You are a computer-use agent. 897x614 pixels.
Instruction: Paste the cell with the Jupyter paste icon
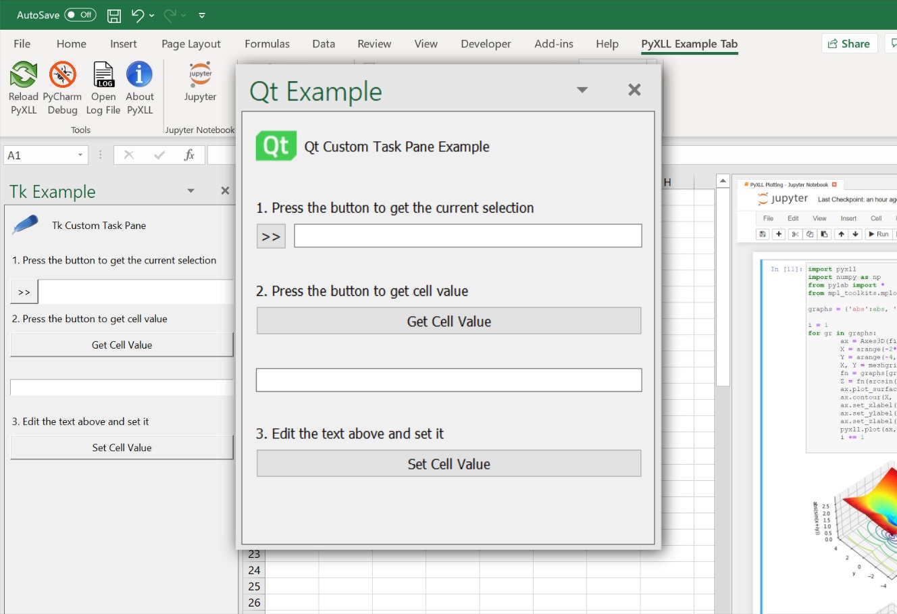[823, 234]
